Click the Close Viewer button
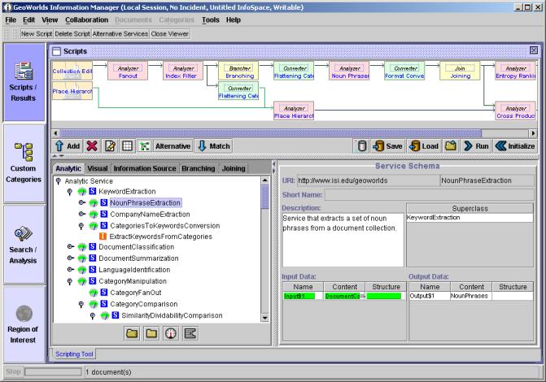Image resolution: width=546 pixels, height=382 pixels. coord(170,34)
